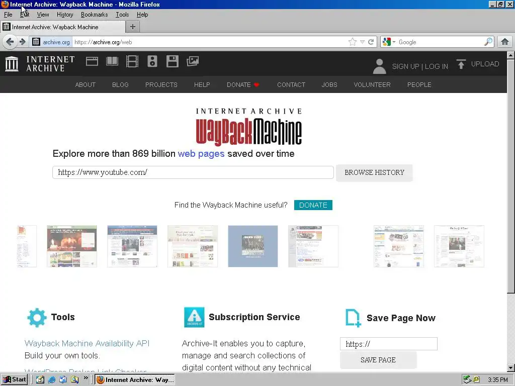Click the Firefox taskbar window button
This screenshot has width=515, height=386.
point(135,380)
